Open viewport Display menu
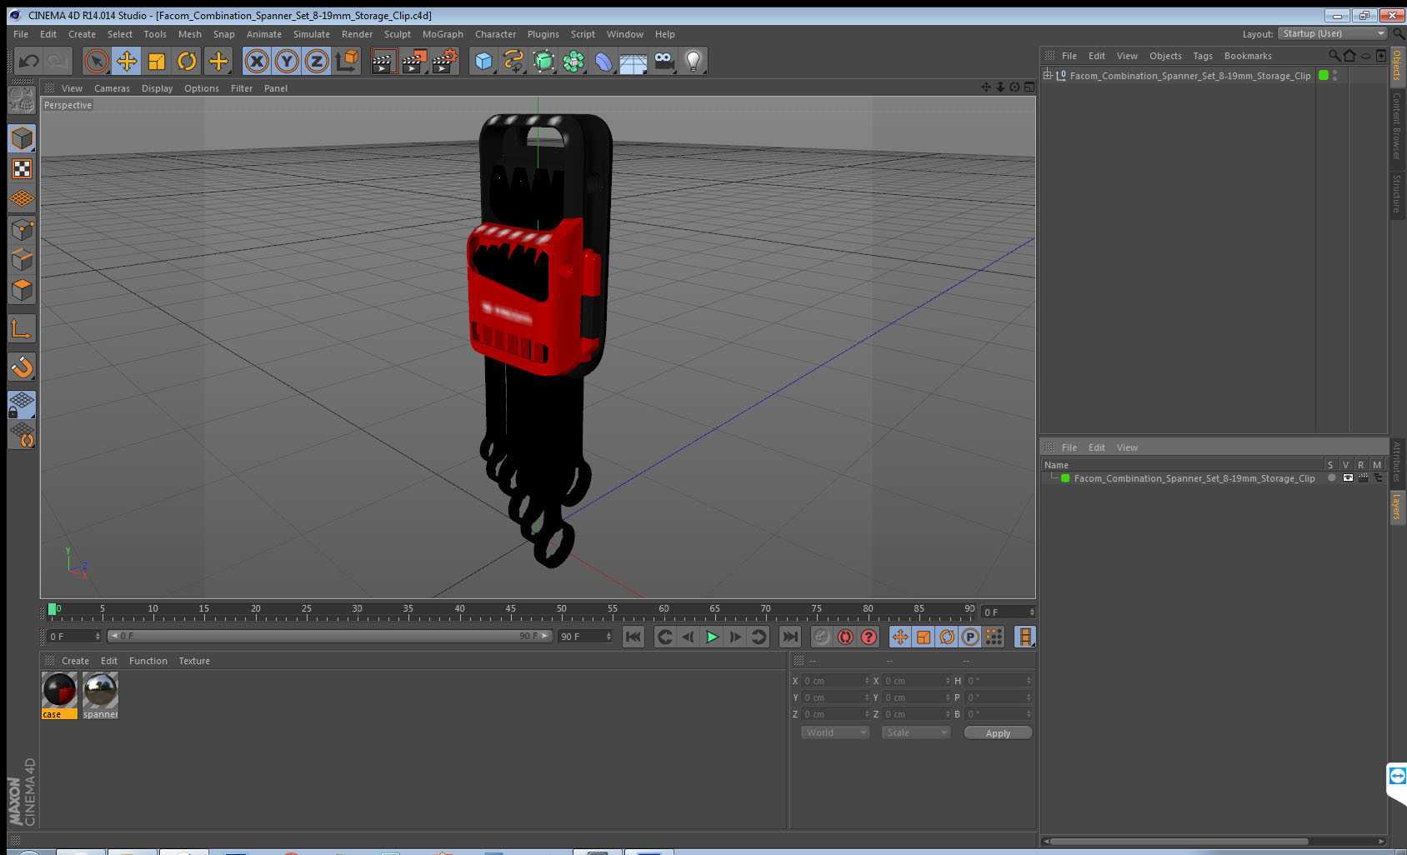 (x=157, y=88)
